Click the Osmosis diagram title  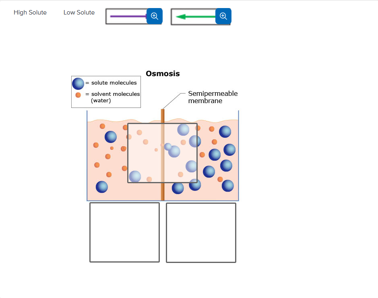coord(163,74)
